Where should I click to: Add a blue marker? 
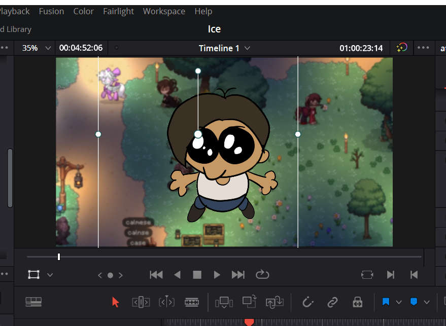pos(414,302)
